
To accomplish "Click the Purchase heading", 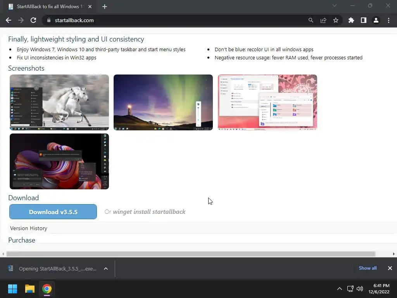I will (22, 240).
